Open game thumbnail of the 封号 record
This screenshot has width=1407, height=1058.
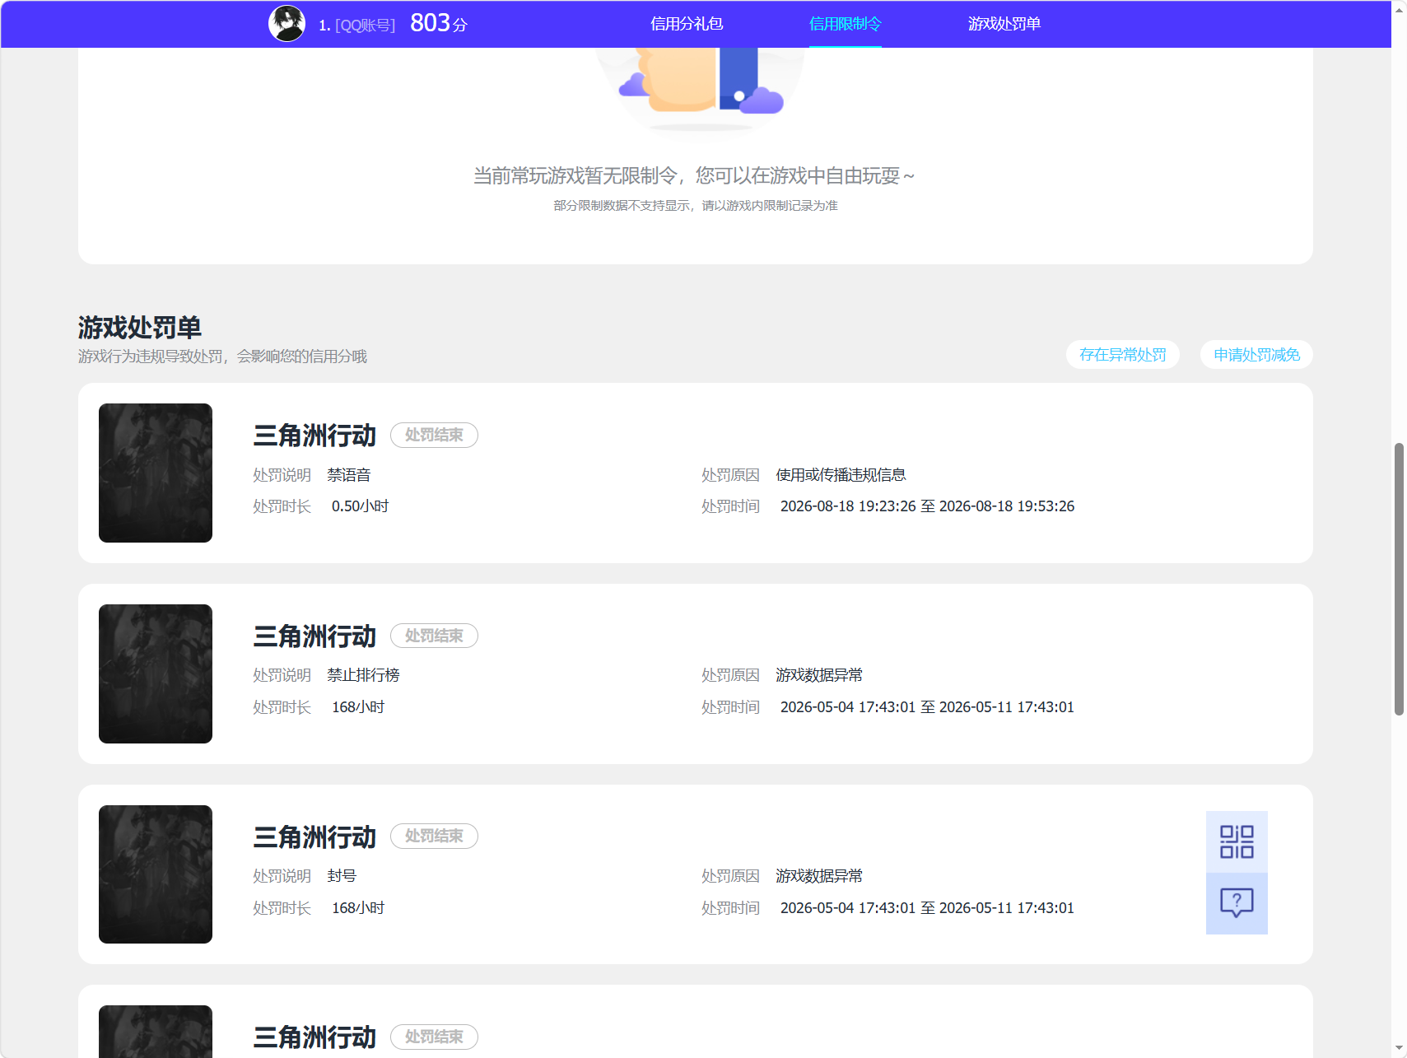click(x=156, y=874)
